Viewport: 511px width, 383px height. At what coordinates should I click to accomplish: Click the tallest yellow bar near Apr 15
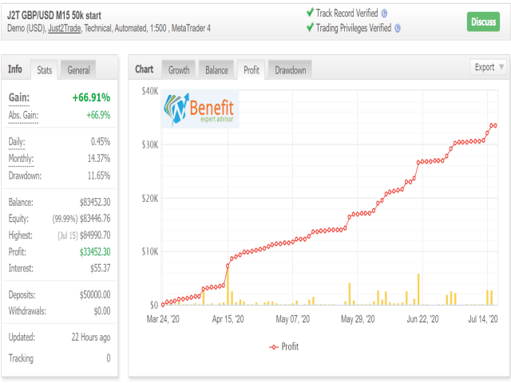point(228,286)
